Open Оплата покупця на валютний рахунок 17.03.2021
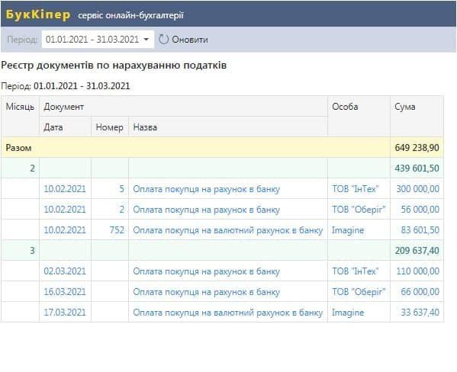This screenshot has width=457, height=372. coord(228,313)
